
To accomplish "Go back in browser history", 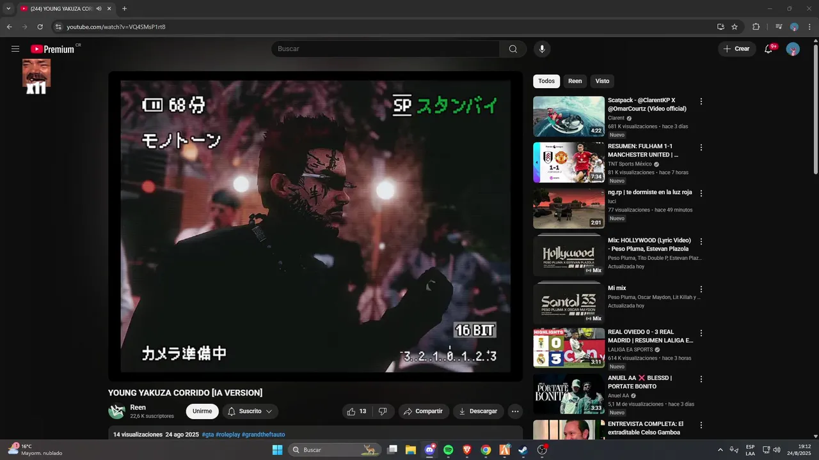I will point(9,27).
